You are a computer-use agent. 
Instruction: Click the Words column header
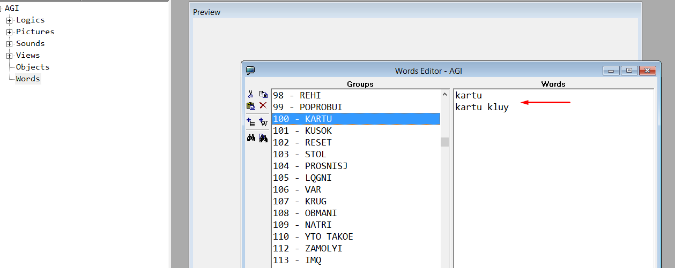click(553, 84)
